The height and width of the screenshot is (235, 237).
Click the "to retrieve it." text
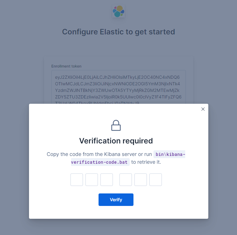146,162
